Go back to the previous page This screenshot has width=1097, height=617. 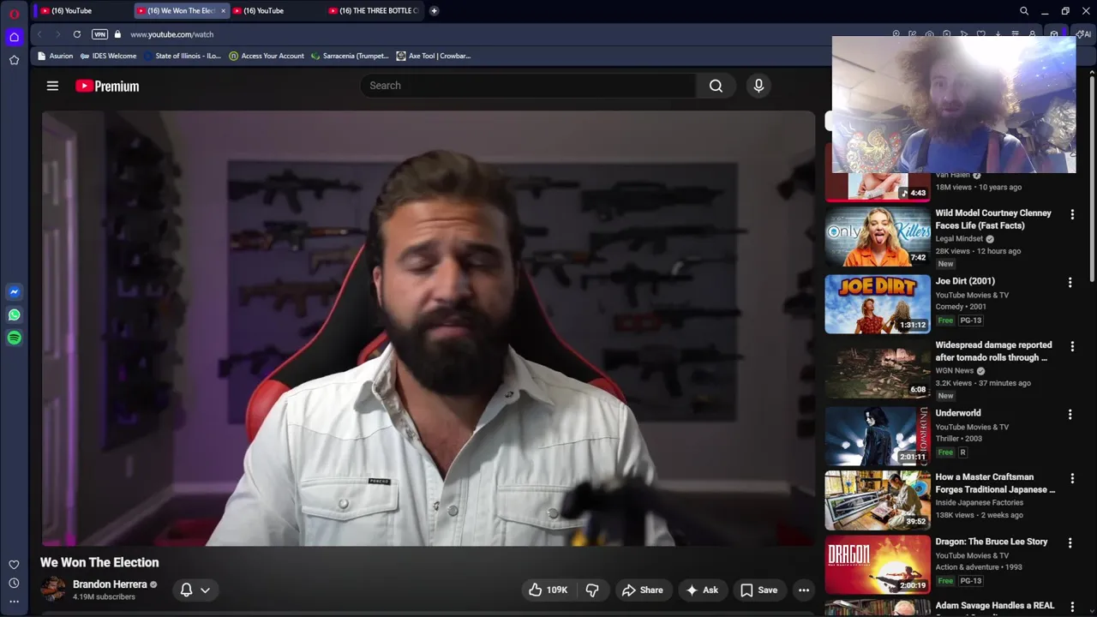(39, 34)
